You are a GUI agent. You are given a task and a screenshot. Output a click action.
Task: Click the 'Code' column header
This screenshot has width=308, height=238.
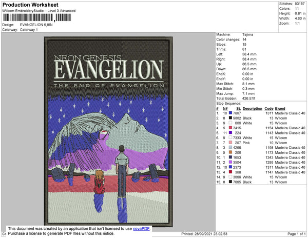point(269,109)
